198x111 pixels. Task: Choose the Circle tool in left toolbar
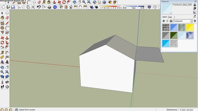pyautogui.click(x=2, y=28)
